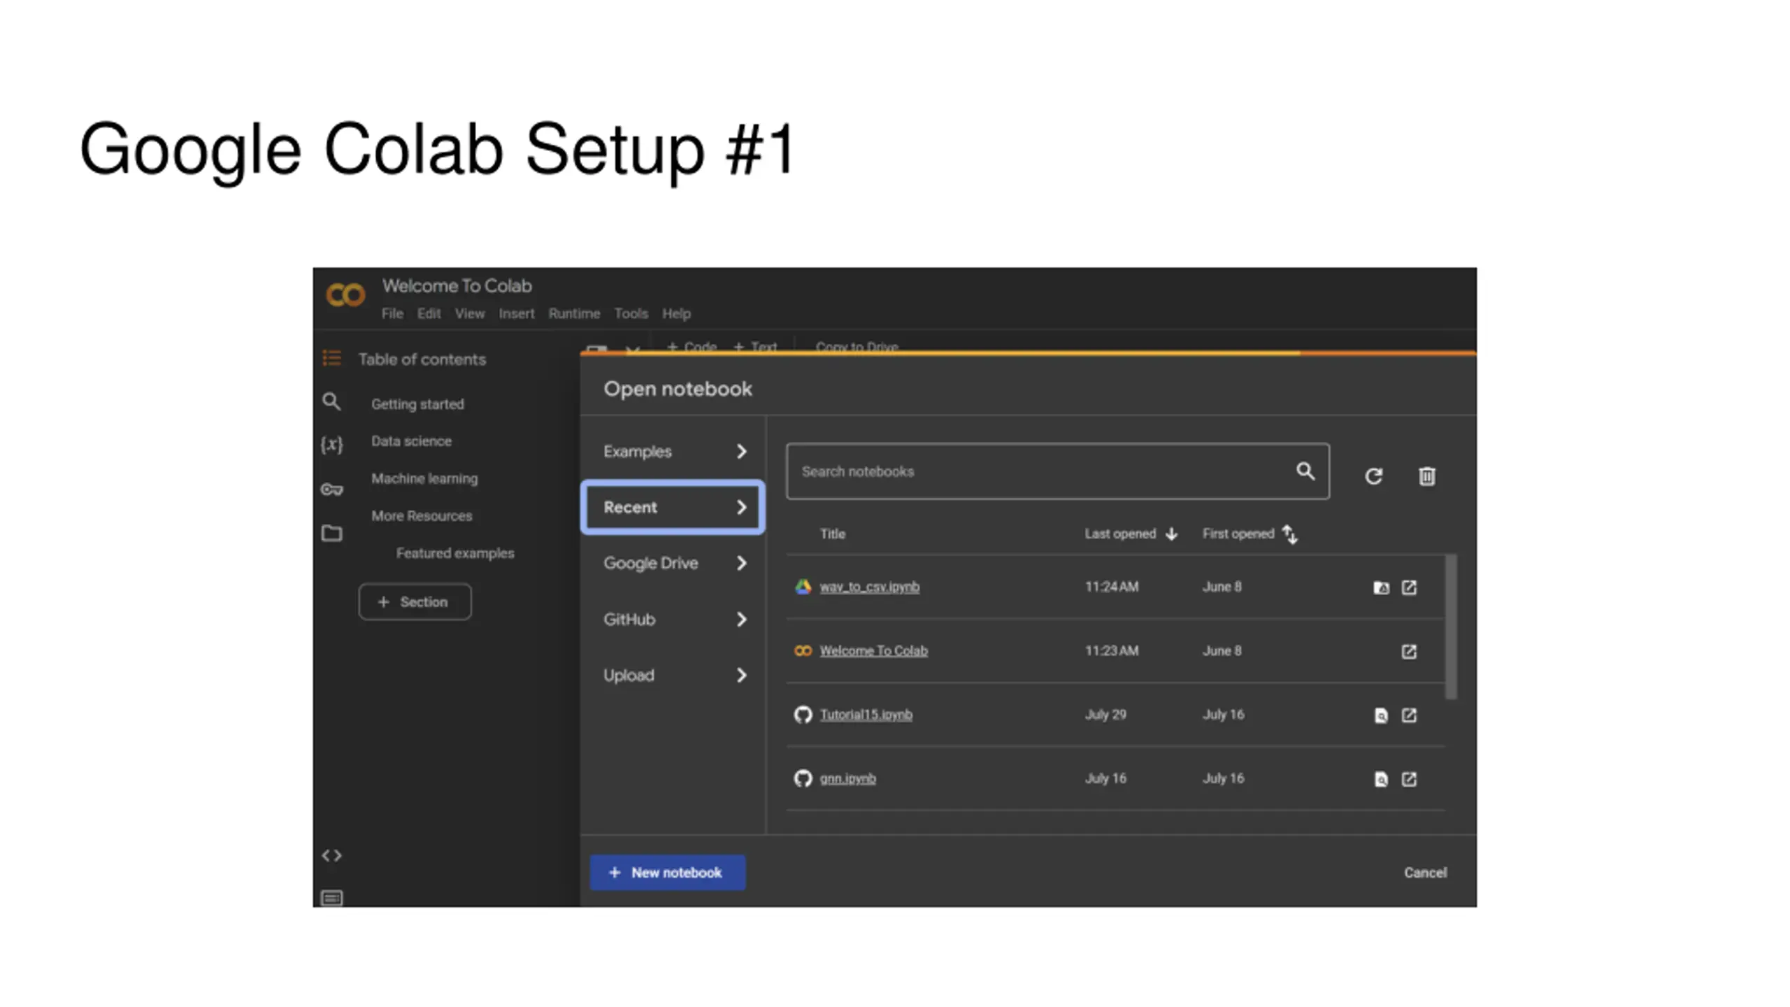
Task: Click the + Section button
Action: (x=415, y=602)
